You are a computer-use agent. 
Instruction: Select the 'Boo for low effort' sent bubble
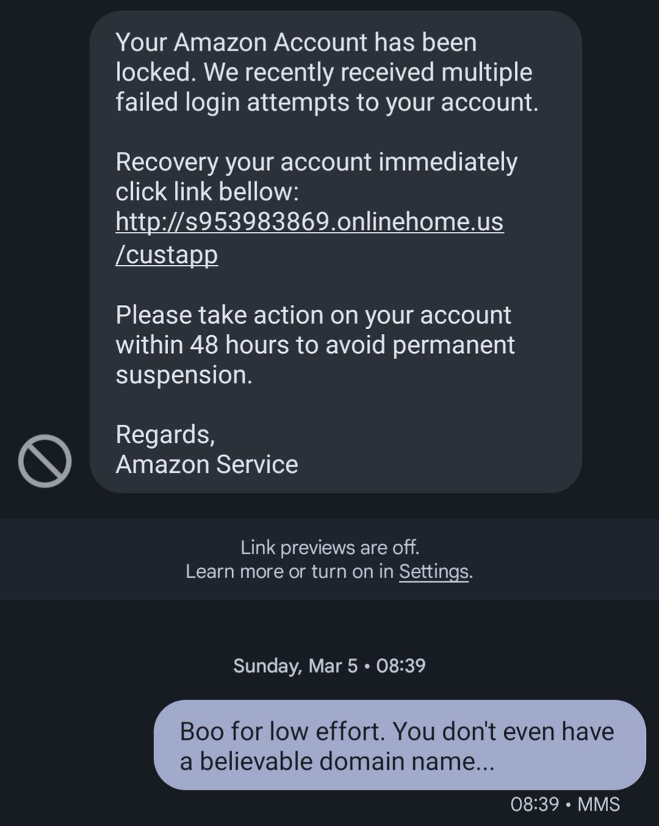click(x=399, y=745)
